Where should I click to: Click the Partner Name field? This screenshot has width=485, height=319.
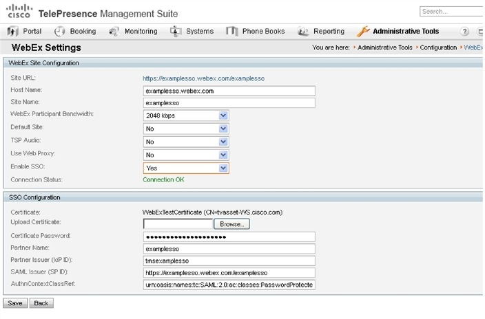(x=229, y=249)
